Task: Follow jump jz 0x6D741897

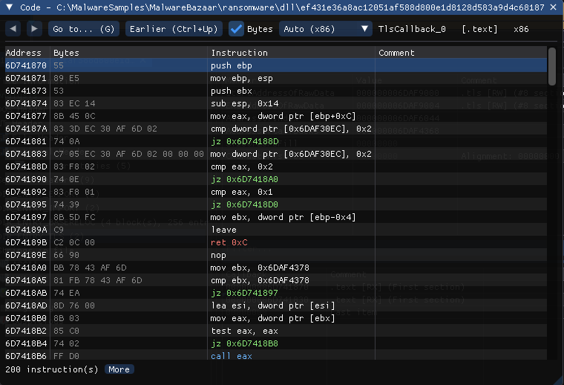Action: (x=245, y=293)
